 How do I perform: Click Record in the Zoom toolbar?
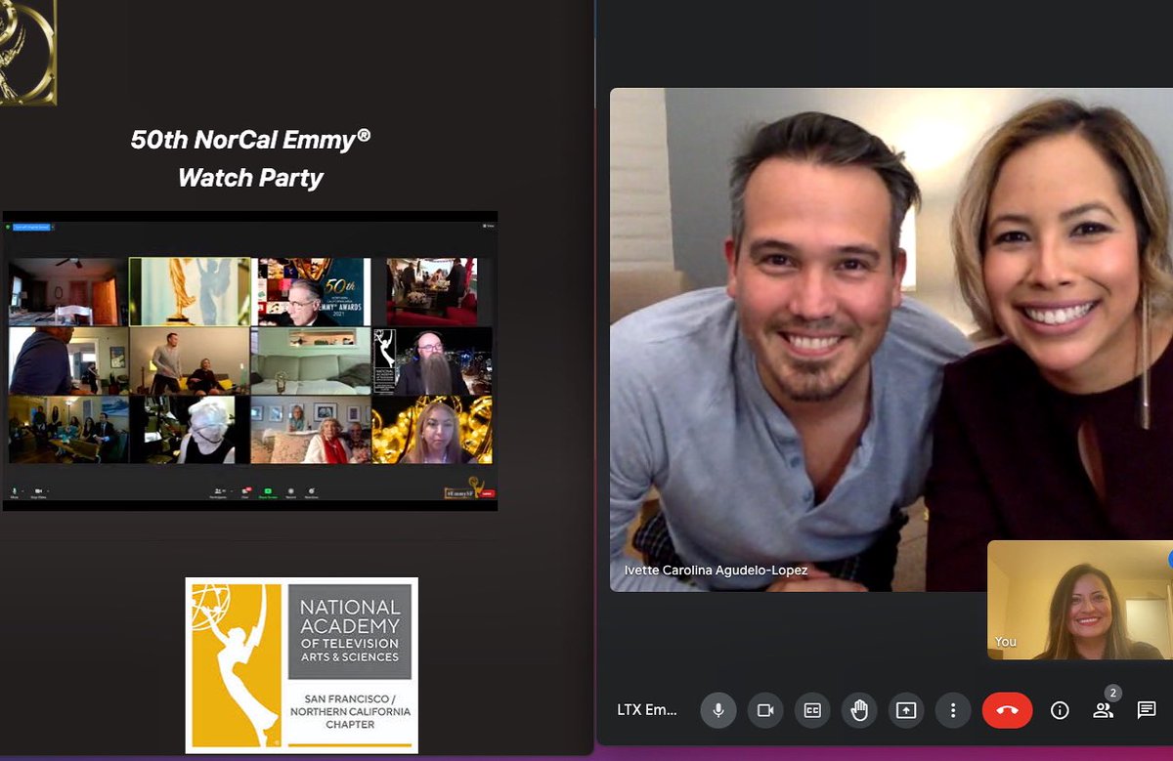(290, 491)
